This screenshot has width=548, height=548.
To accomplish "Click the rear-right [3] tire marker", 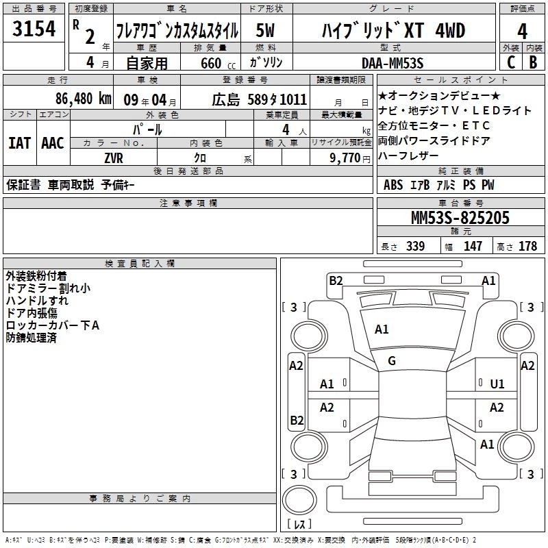I will pyautogui.click(x=530, y=473).
